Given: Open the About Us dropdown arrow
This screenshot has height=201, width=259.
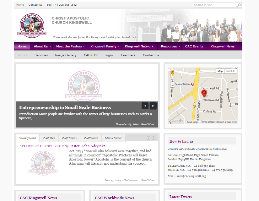Looking at the screenshot, I should coord(50,46).
